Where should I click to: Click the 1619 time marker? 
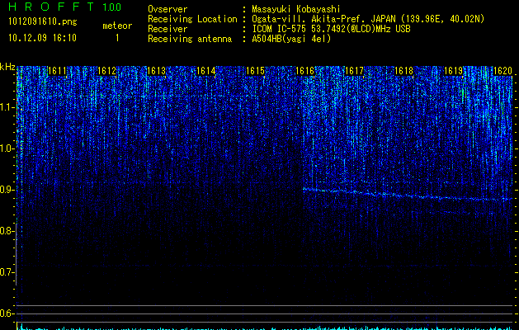point(453,71)
